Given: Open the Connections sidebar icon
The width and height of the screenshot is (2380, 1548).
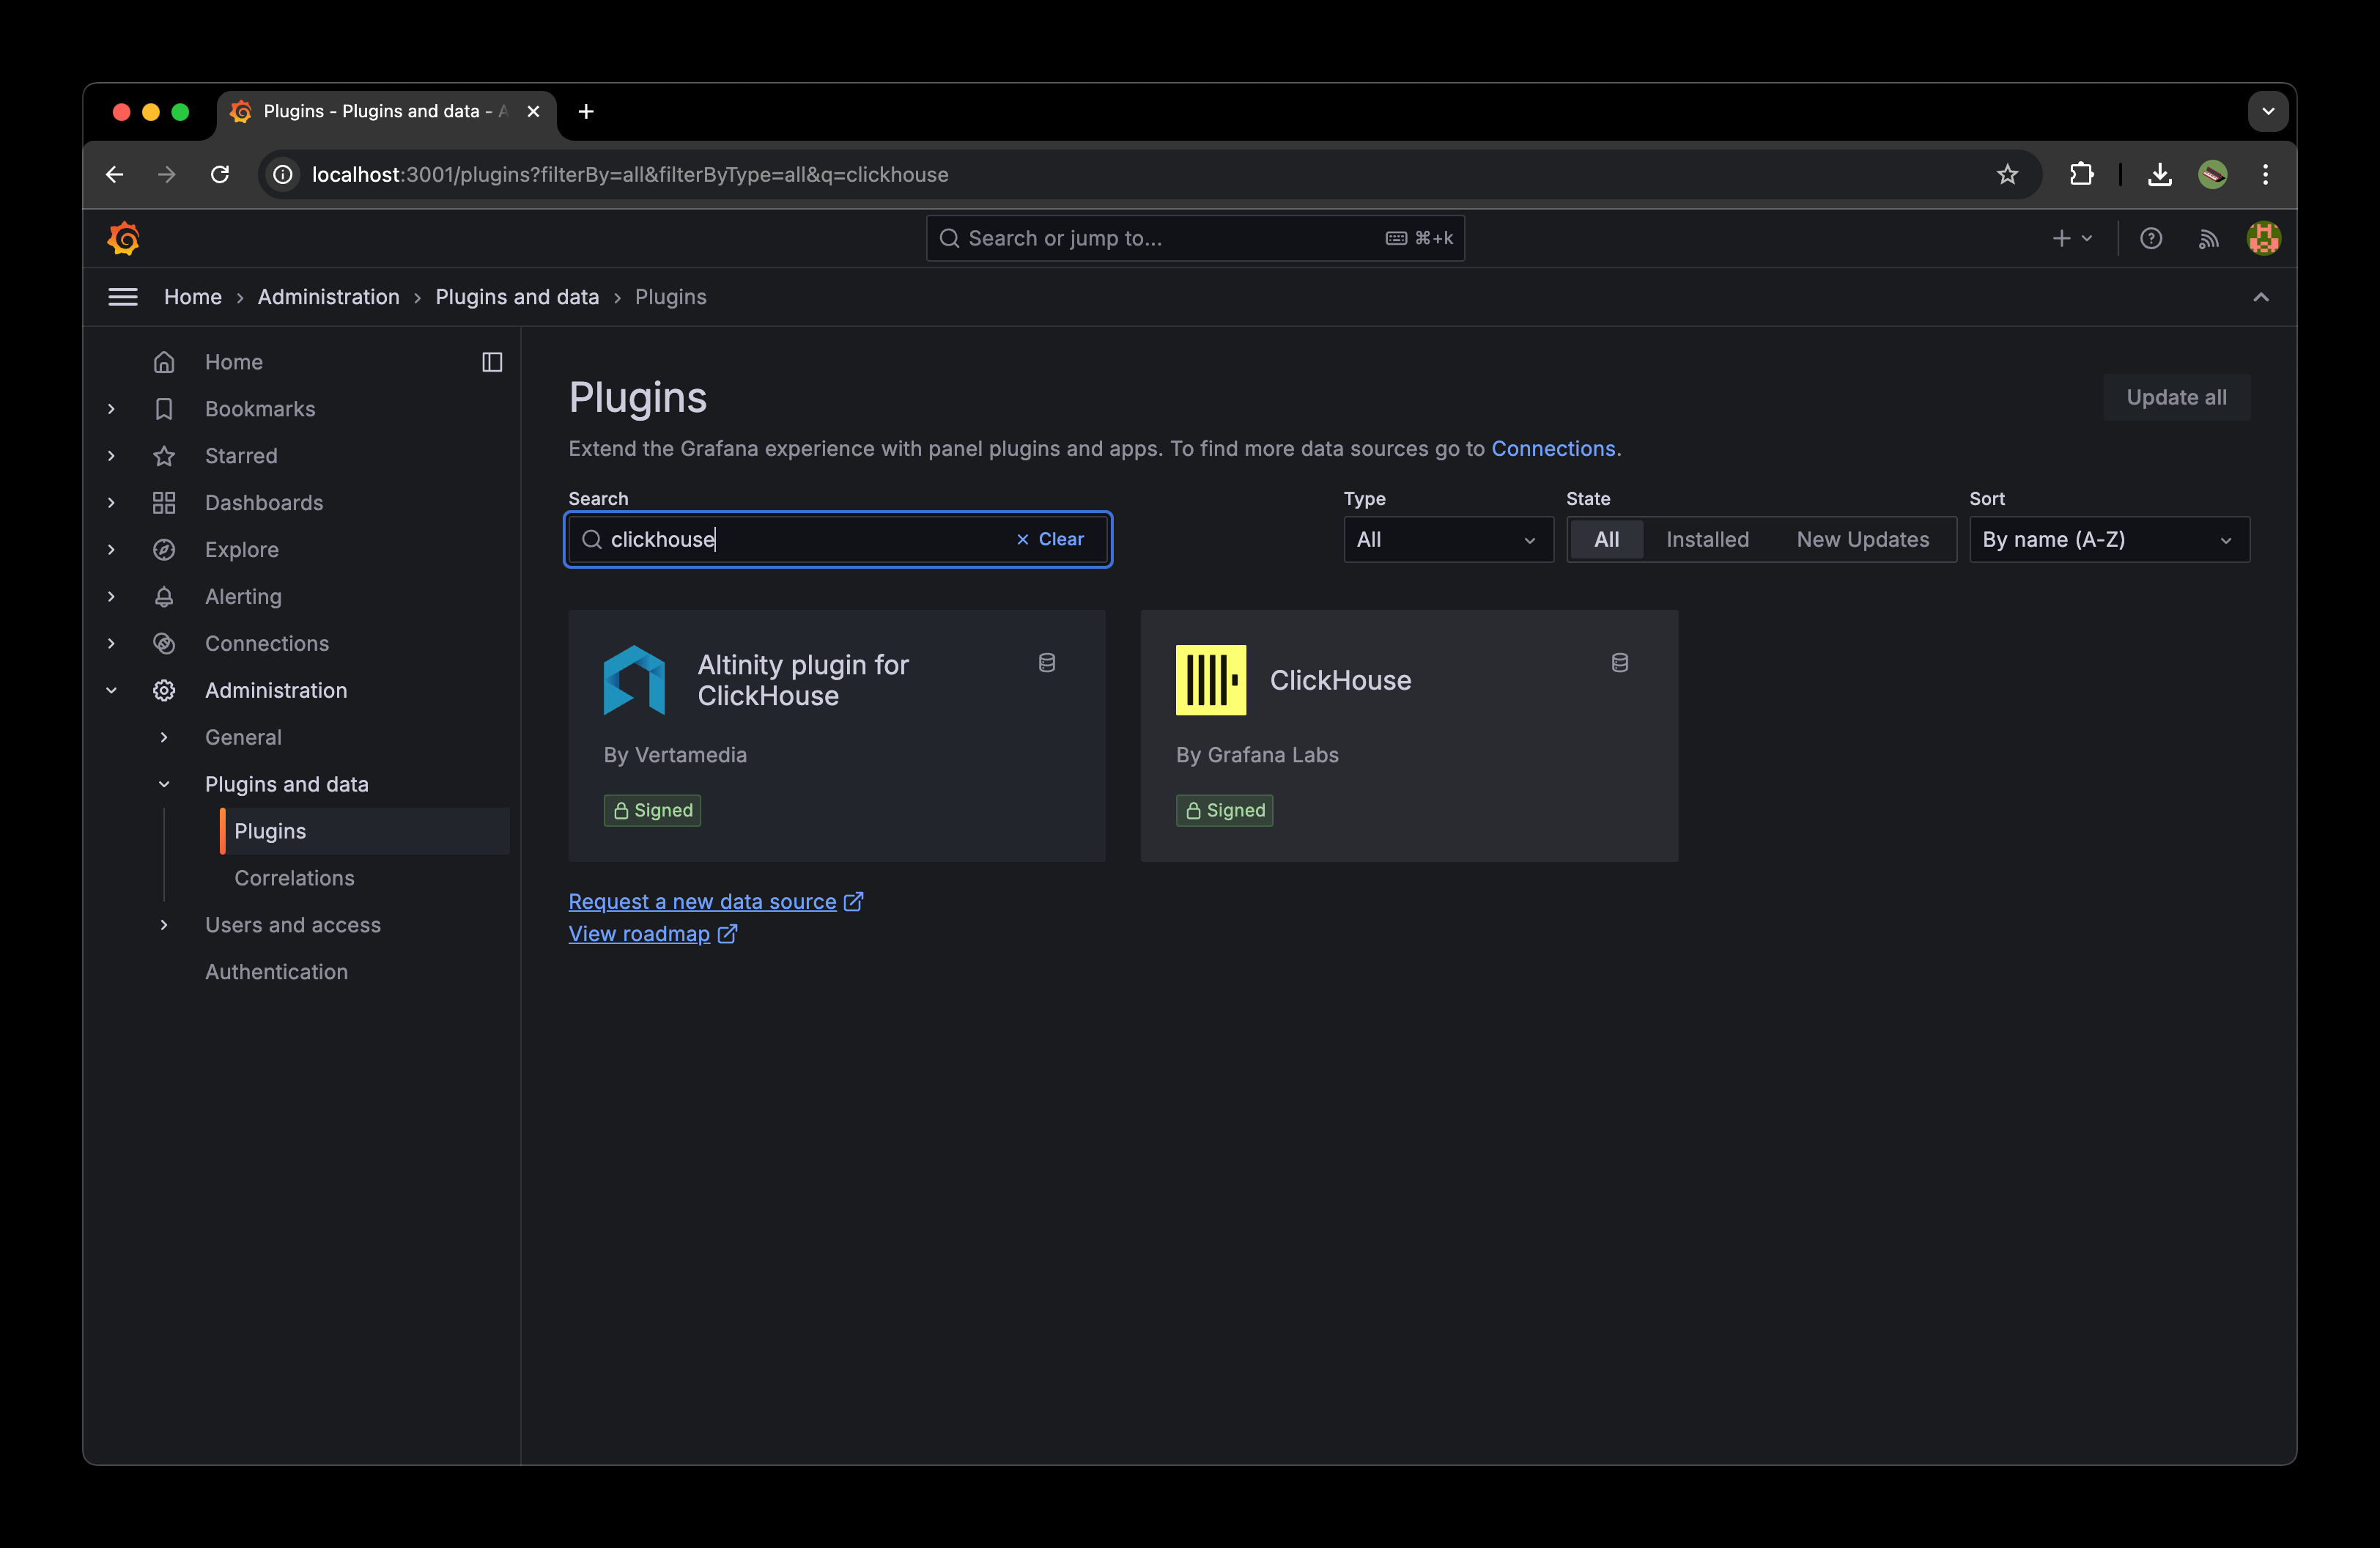Looking at the screenshot, I should click(x=164, y=643).
